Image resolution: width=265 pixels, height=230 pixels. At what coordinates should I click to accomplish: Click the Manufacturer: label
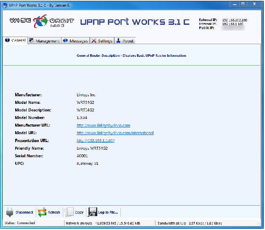(x=28, y=95)
